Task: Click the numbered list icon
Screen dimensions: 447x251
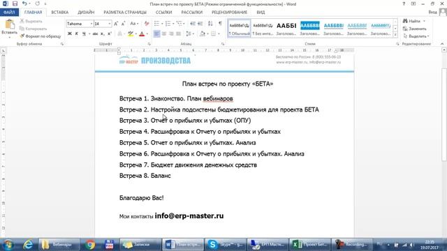Action: pyautogui.click(x=168, y=24)
